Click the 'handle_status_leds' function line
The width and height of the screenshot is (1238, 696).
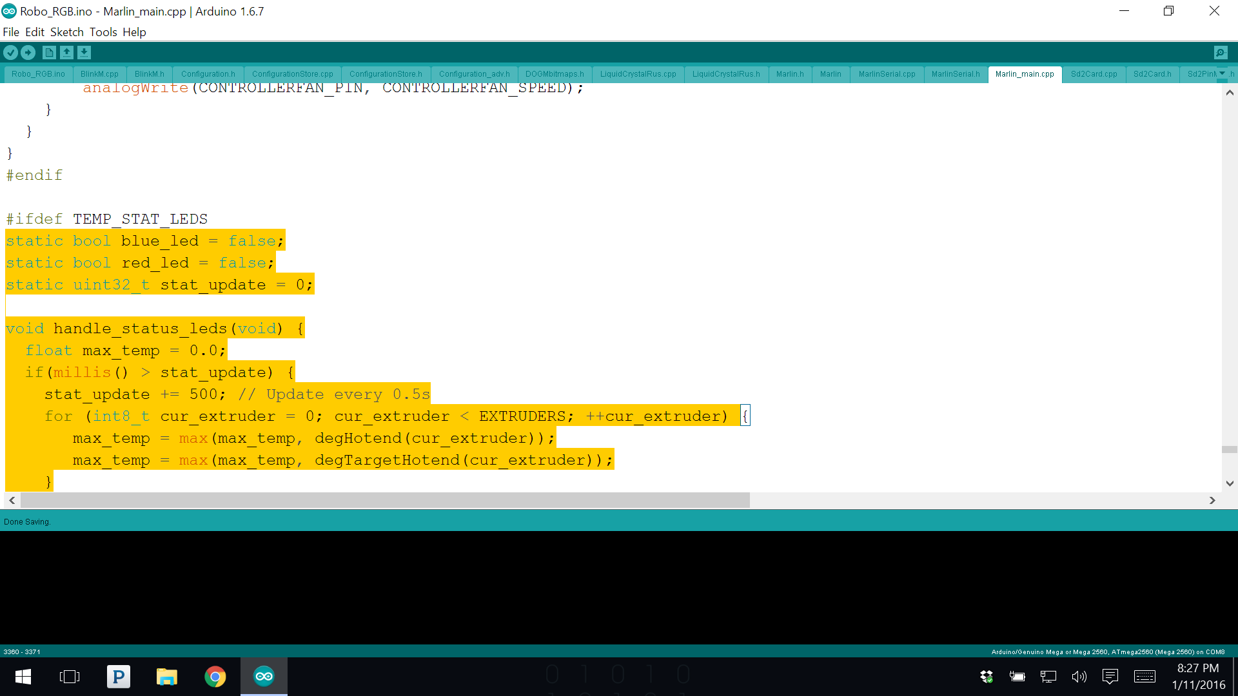[155, 329]
